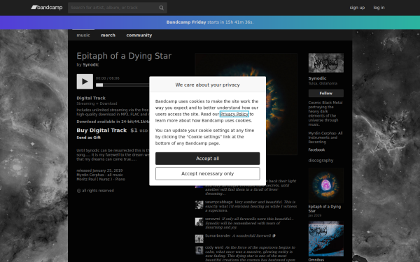Click sonovml supporter avatar
Viewport: 420px width, 262px height.
199,221
